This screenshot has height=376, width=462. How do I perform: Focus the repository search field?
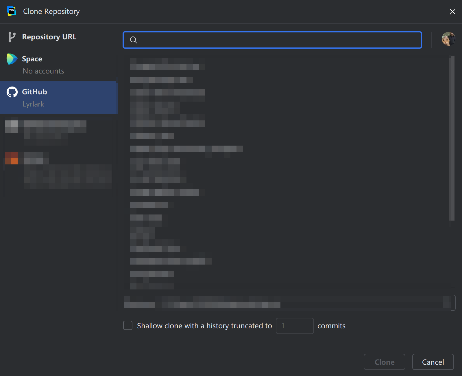point(278,40)
